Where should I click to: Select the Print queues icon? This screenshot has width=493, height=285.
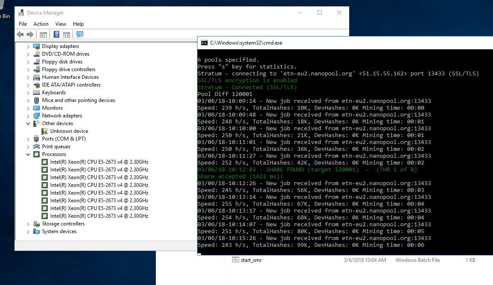click(37, 147)
